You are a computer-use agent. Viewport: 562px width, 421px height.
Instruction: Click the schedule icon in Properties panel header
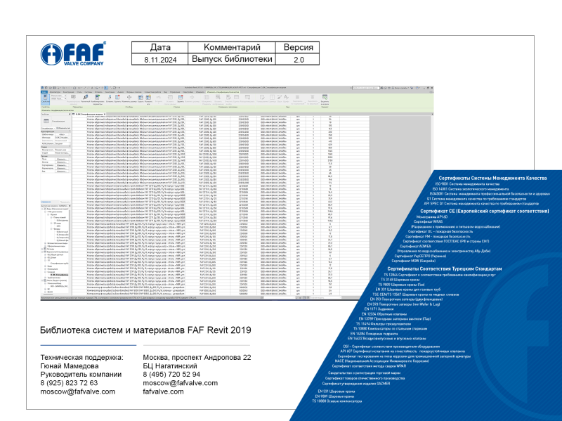(x=48, y=122)
